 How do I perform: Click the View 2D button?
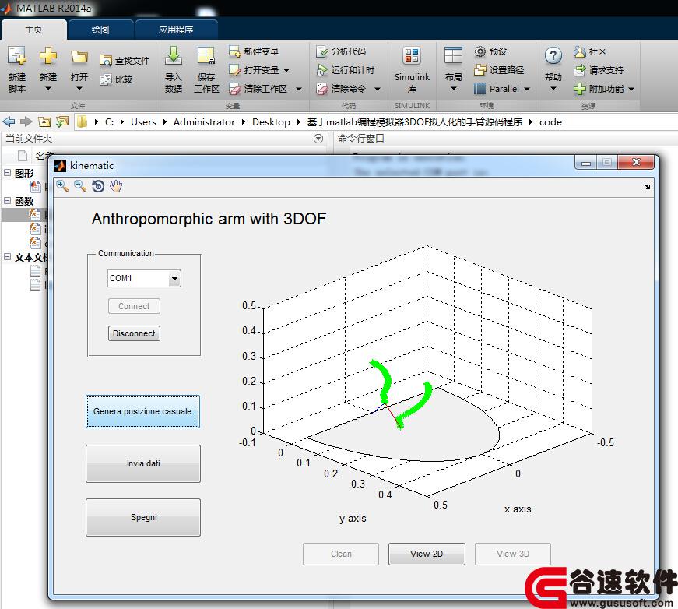click(x=427, y=554)
